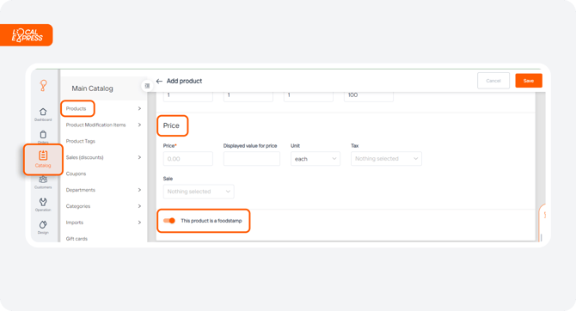This screenshot has width=576, height=311.
Task: Open the Product Tags menu item
Action: click(81, 141)
